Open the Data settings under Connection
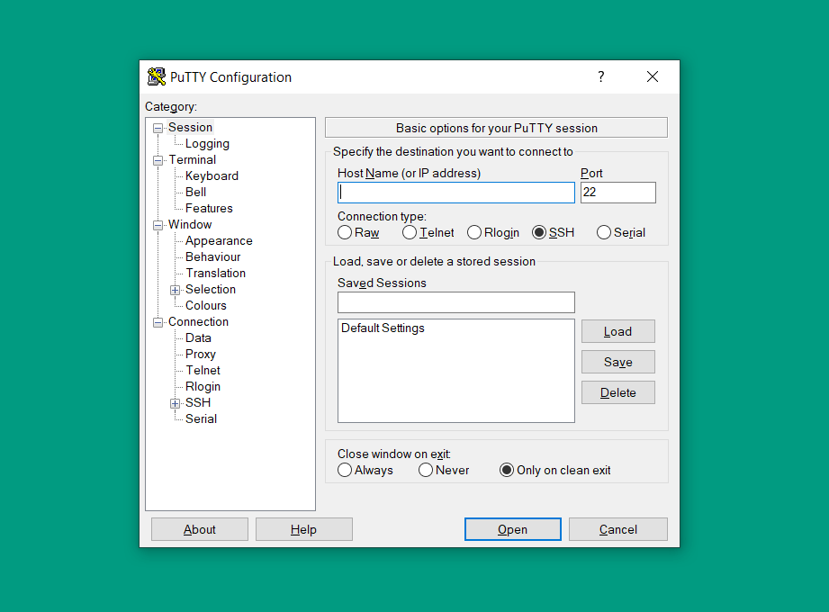Viewport: 829px width, 612px height. pyautogui.click(x=198, y=338)
